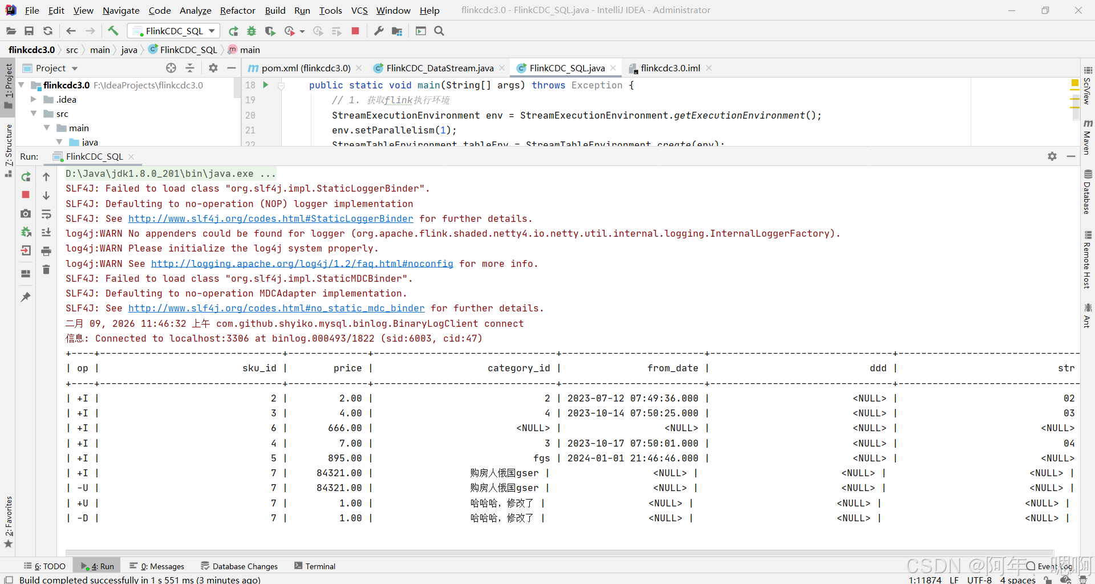Open the Maven side panel
This screenshot has width=1095, height=584.
tap(1088, 137)
